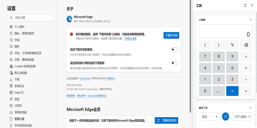Click calculator digit 7 key

pyautogui.click(x=205, y=57)
